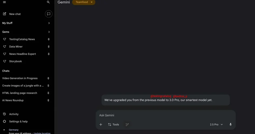255x134 pixels.
Task: Open the Teamfood dropdown
Action: pos(83,2)
